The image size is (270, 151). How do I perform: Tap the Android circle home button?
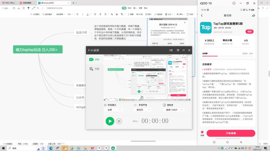click(x=227, y=142)
